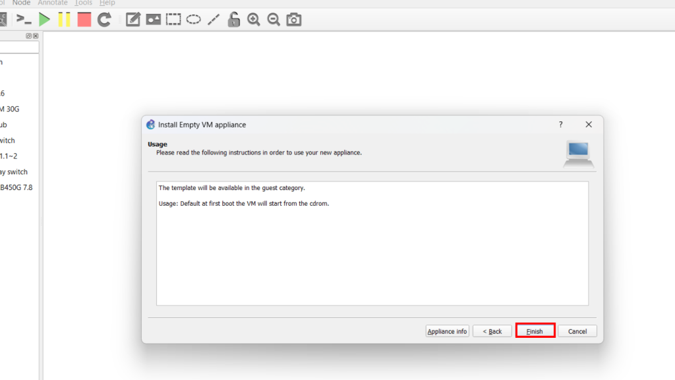Click the zoom out magnifier icon
Viewport: 675px width, 380px height.
[274, 19]
